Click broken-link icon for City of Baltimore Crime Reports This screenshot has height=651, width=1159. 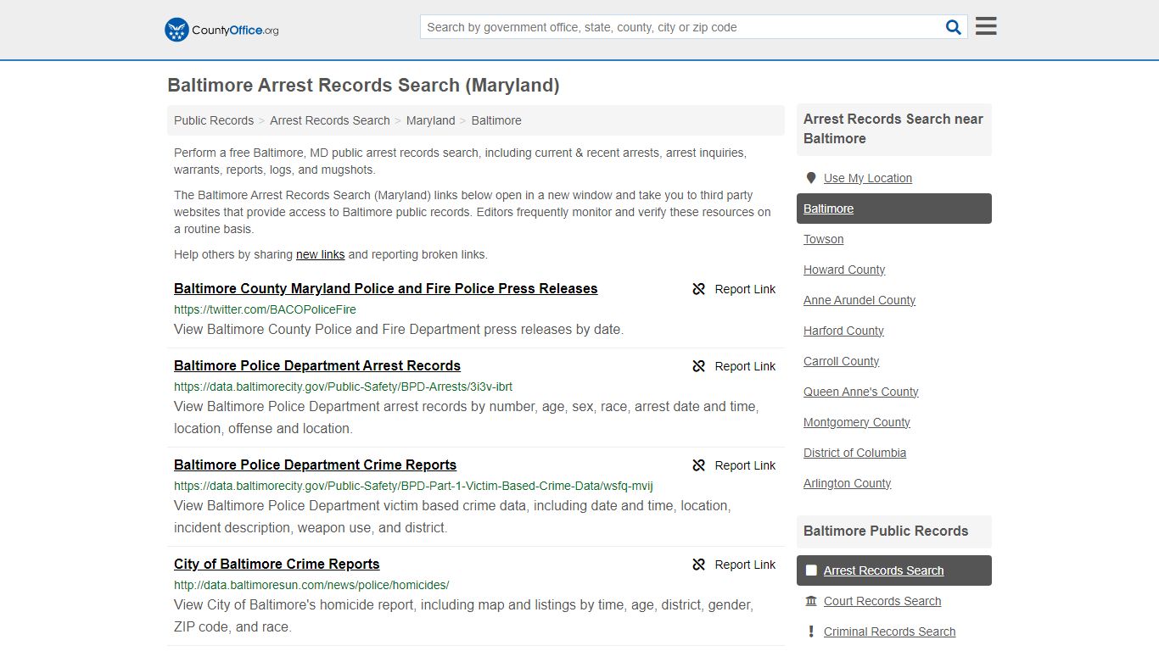[x=699, y=565]
